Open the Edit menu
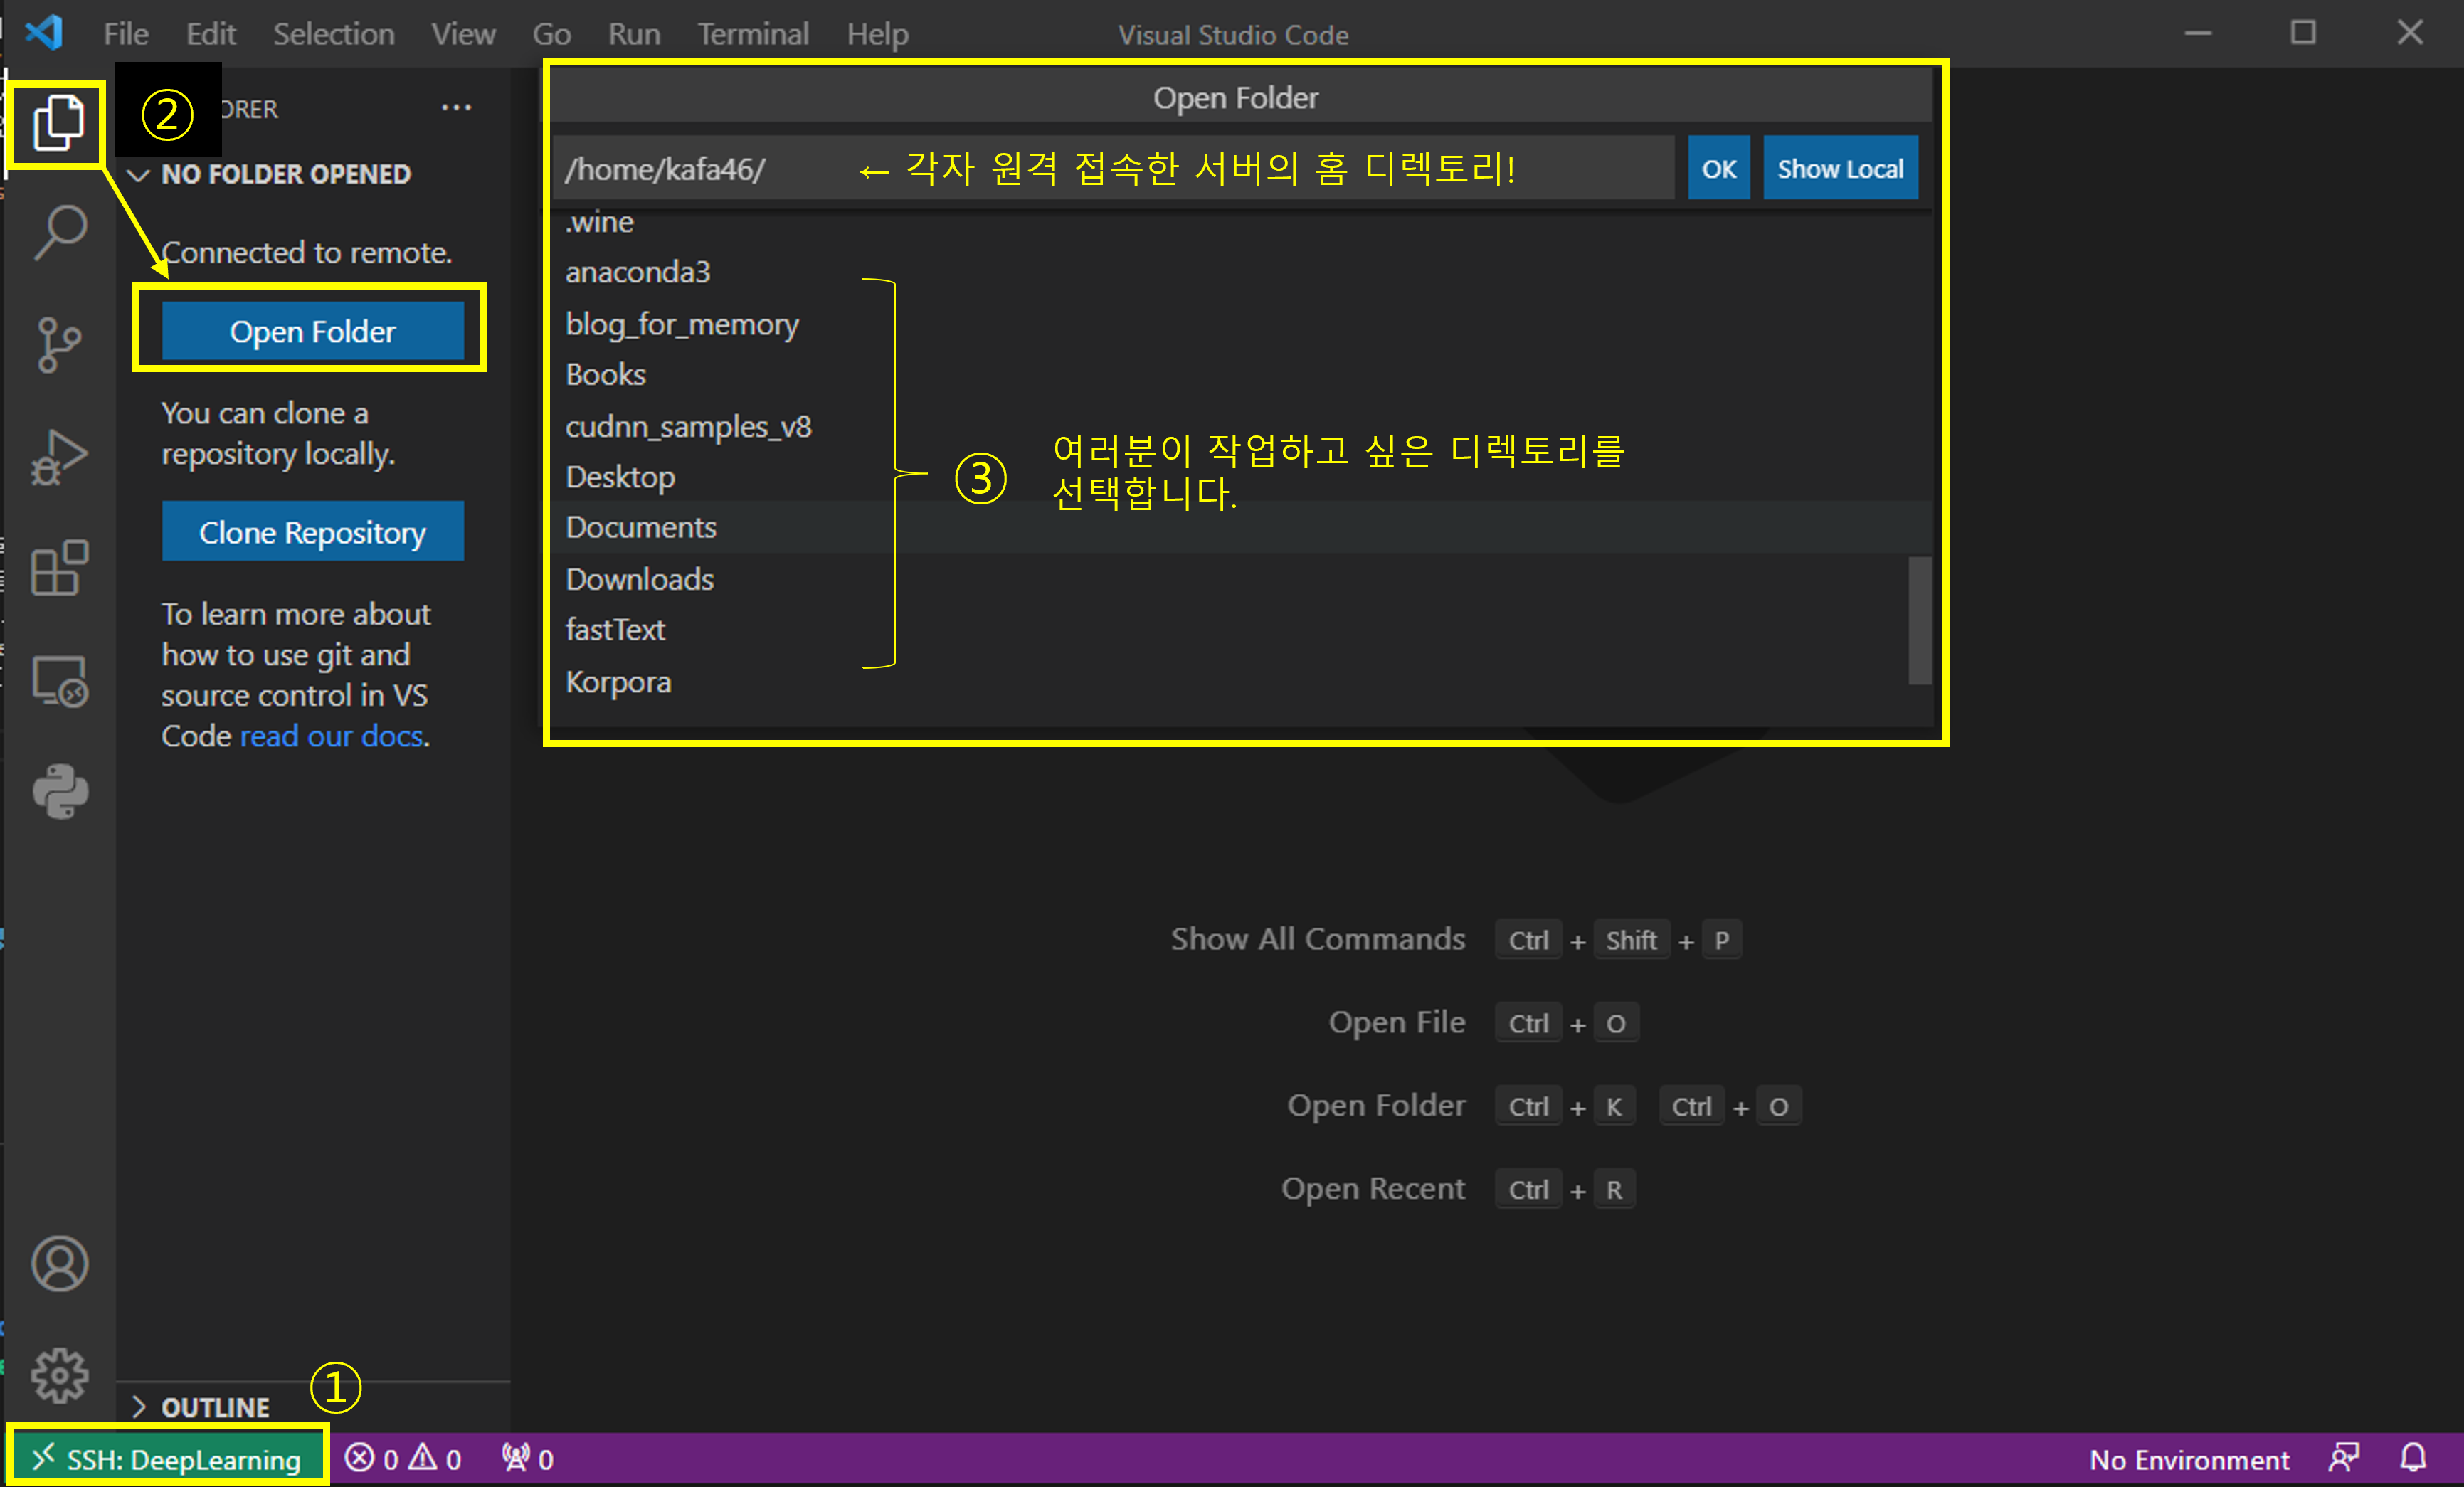The image size is (2464, 1487). click(210, 34)
